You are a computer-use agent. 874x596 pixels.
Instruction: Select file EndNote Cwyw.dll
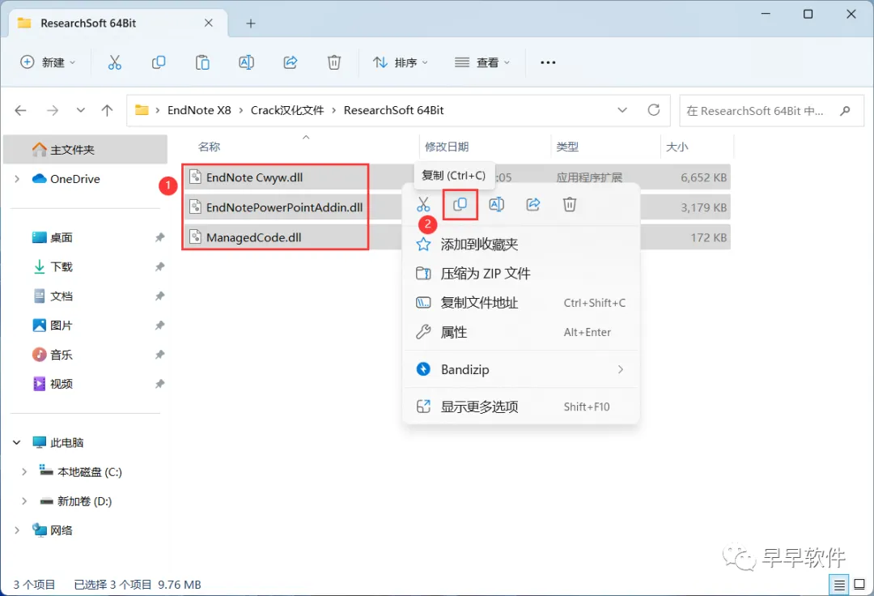[x=254, y=177]
